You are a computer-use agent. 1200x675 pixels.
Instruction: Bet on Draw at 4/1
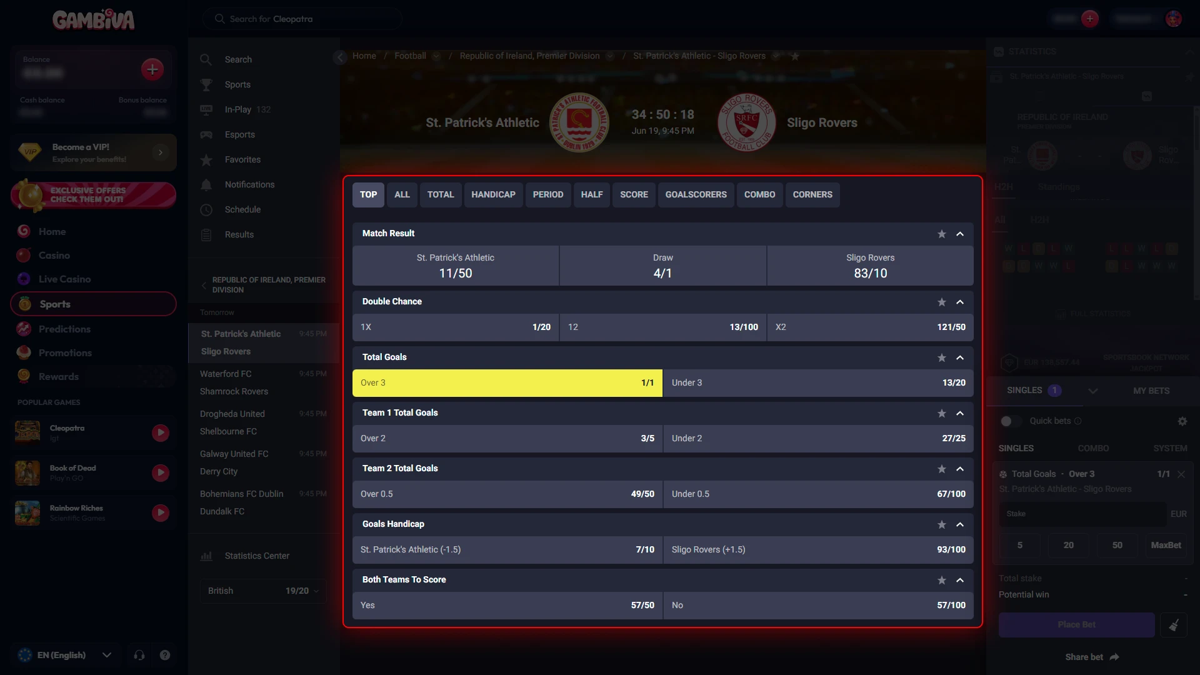[x=662, y=266]
